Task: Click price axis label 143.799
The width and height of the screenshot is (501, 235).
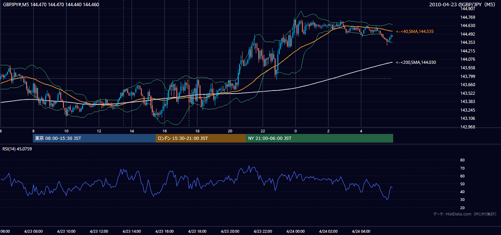Action: tap(467, 76)
